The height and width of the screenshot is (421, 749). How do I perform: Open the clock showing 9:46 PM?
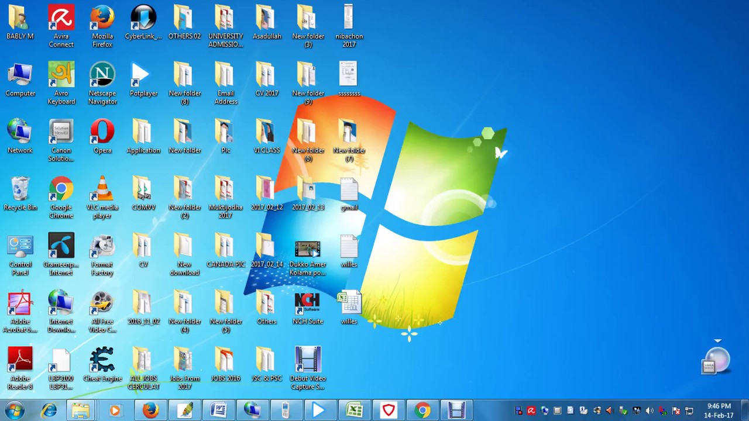pos(719,410)
